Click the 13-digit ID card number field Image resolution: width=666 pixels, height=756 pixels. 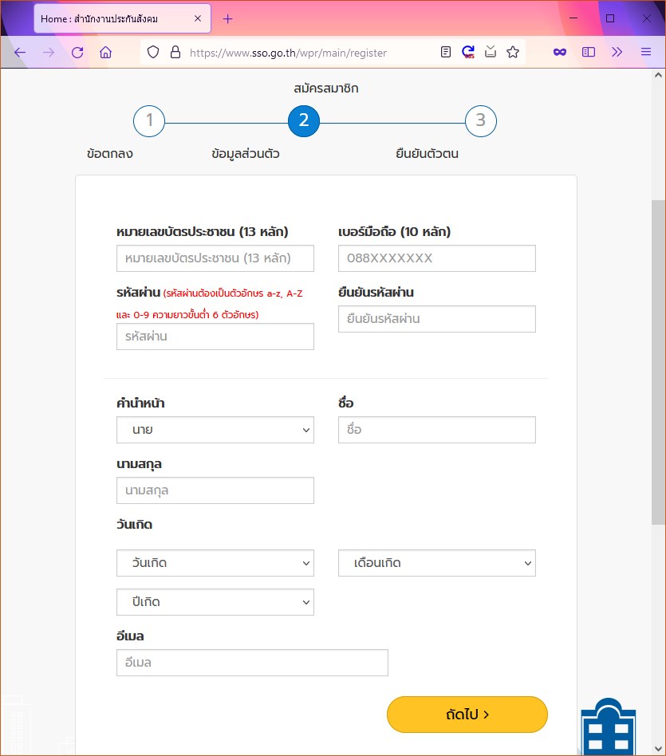[x=215, y=258]
